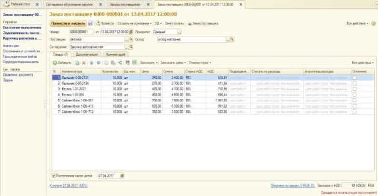Tick Отменено checkbox for Пыльник 0-05-2137 row
Image resolution: width=378 pixels, height=196 pixels.
(354, 78)
